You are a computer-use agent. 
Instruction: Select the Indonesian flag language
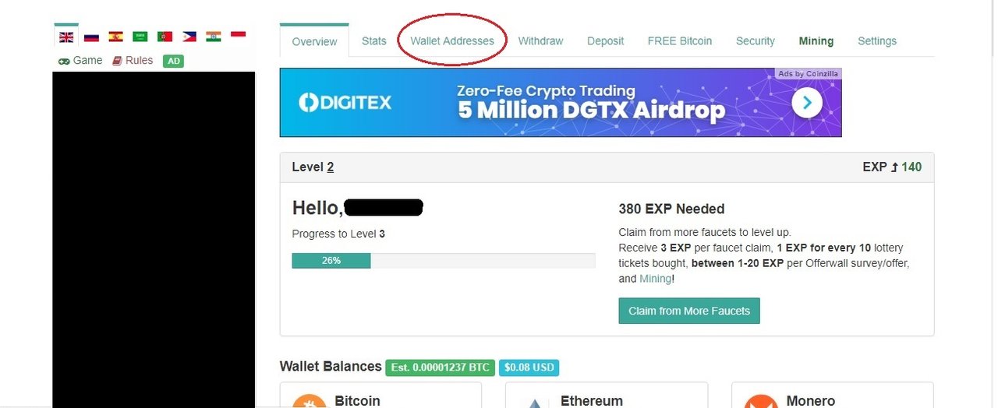(238, 35)
